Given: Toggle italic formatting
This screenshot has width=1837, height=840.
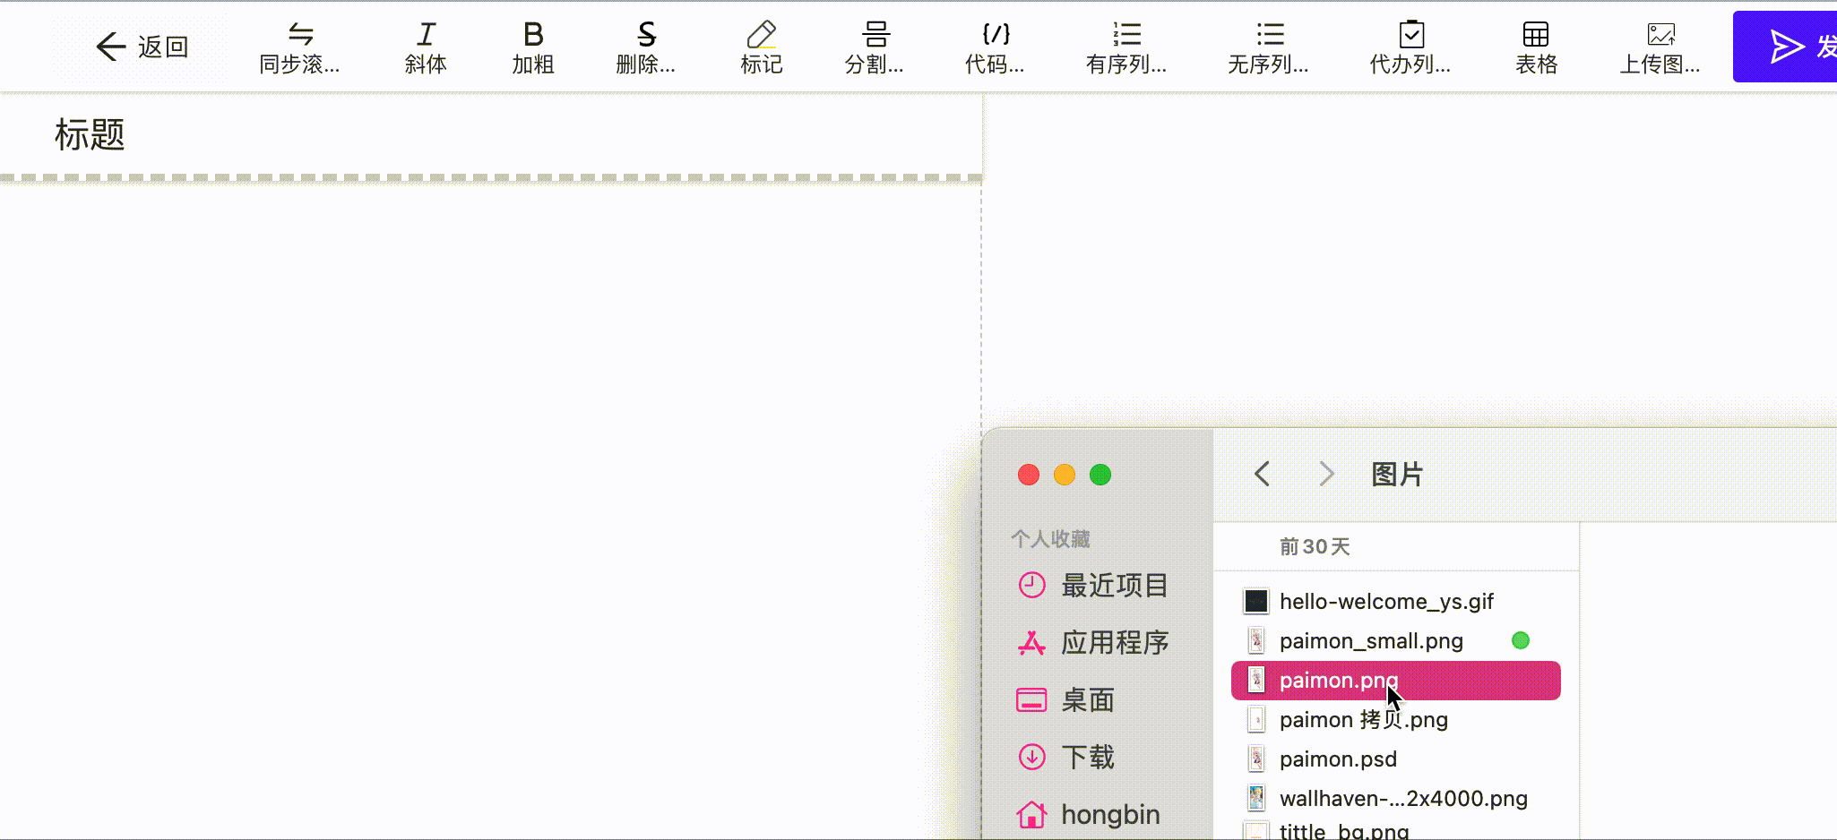Looking at the screenshot, I should (x=424, y=45).
